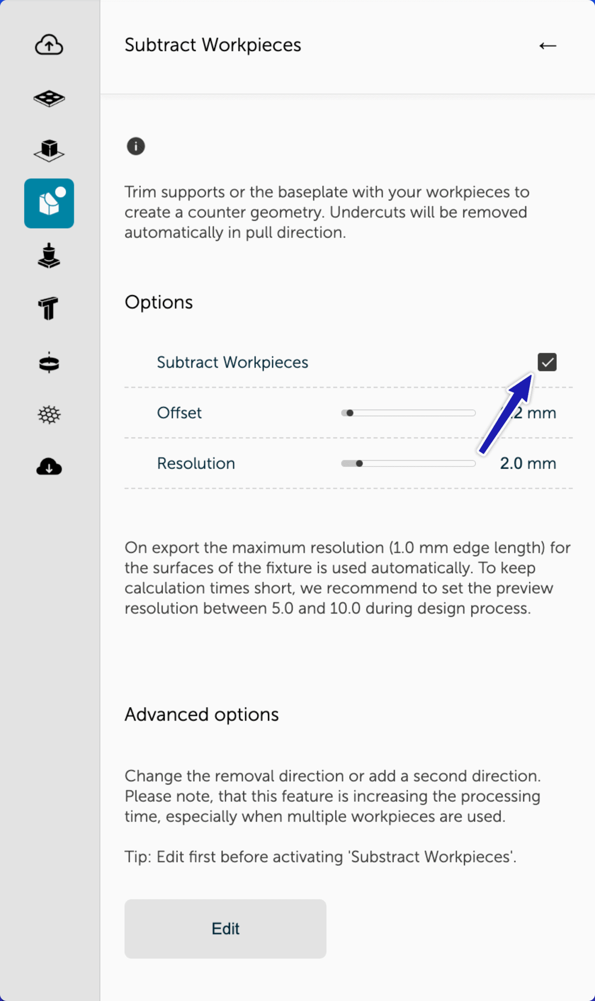Click the Offset slider handle
Image resolution: width=595 pixels, height=1001 pixels.
pyautogui.click(x=350, y=413)
